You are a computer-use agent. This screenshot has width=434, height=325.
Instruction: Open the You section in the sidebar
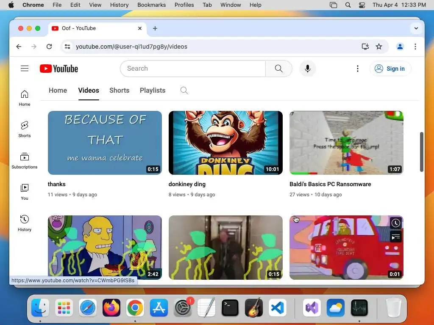pyautogui.click(x=25, y=192)
